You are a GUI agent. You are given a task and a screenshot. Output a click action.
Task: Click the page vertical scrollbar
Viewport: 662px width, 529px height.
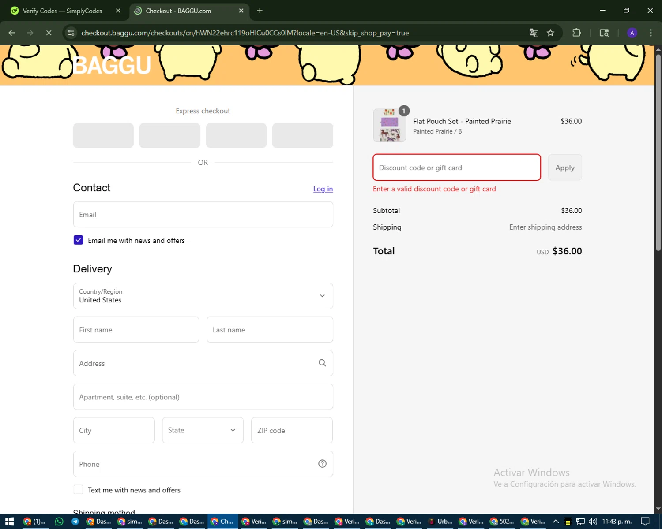pos(658,152)
